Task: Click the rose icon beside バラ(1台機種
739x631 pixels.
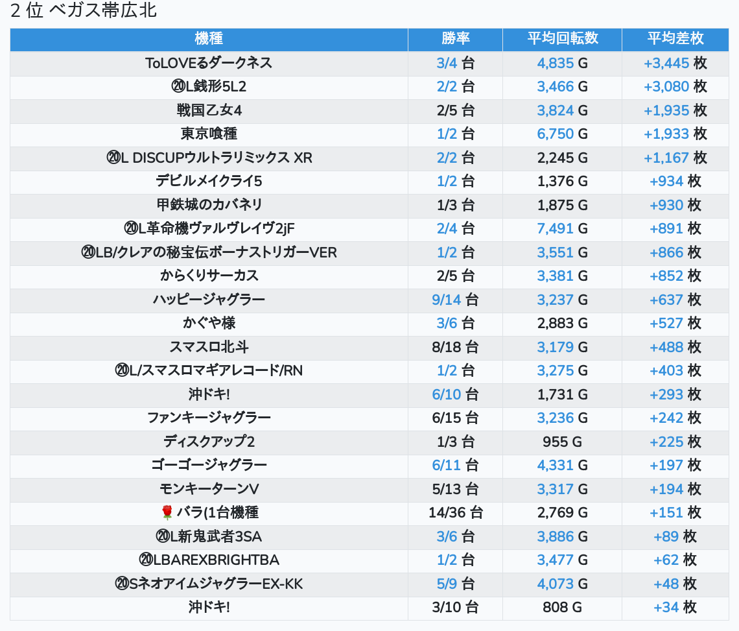Action: 167,512
